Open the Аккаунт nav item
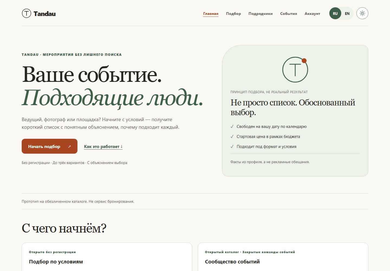 point(312,14)
